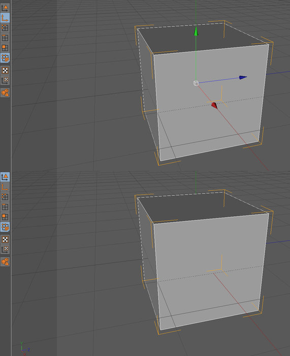This screenshot has height=356, width=290.
Task: Select Model tool icon in upper toolbar
Action: point(5,8)
